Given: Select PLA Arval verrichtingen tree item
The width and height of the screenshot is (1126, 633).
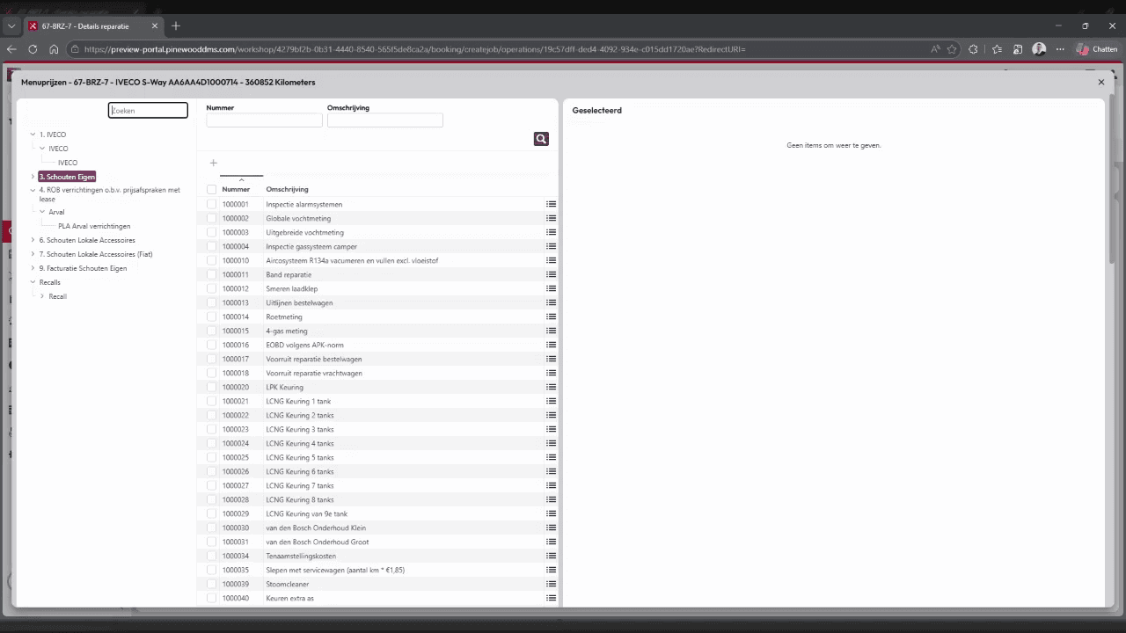Looking at the screenshot, I should coord(94,226).
